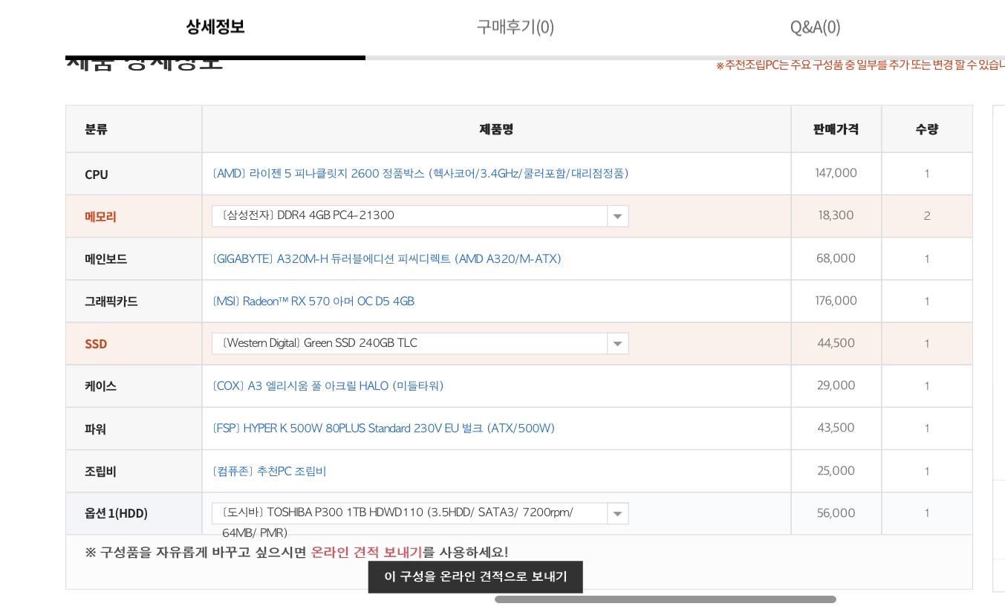This screenshot has height=615, width=1005.
Task: Expand the TOSHIBA P300 1TB HDD dropdown
Action: pos(409,513)
